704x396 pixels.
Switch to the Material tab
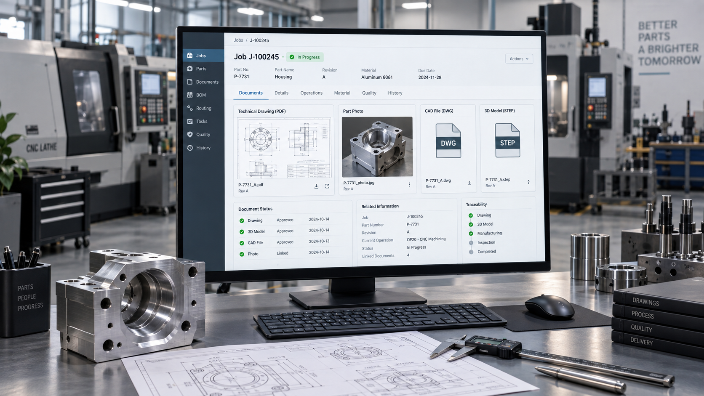coord(342,93)
